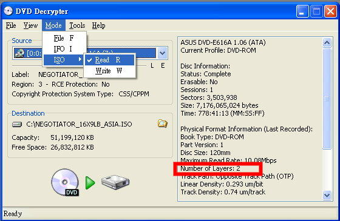Click the 'Track Density: 0.74 um/track' line
Image resolution: width=340 pixels, height=221 pixels.
[x=223, y=192]
